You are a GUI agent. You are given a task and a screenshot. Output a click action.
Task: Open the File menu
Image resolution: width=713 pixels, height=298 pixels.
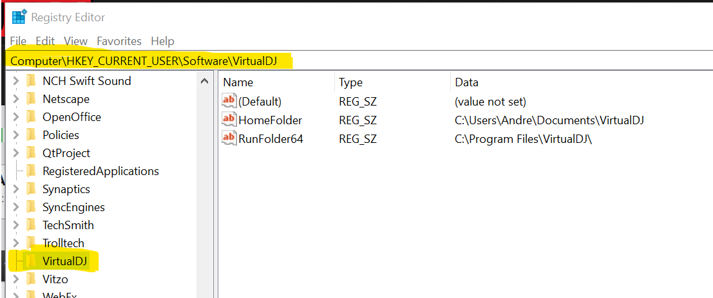[x=18, y=41]
